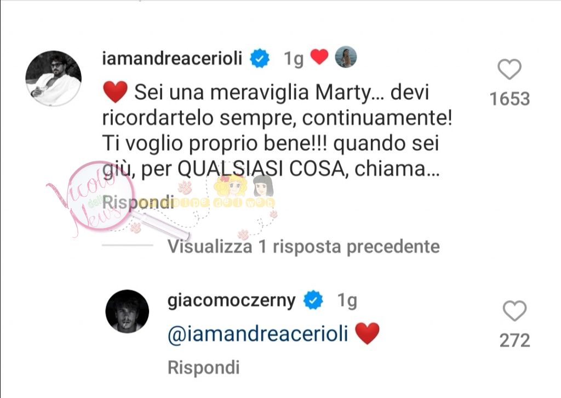
Task: Like giacomoczerny's reply with the heart
Action: [x=514, y=311]
